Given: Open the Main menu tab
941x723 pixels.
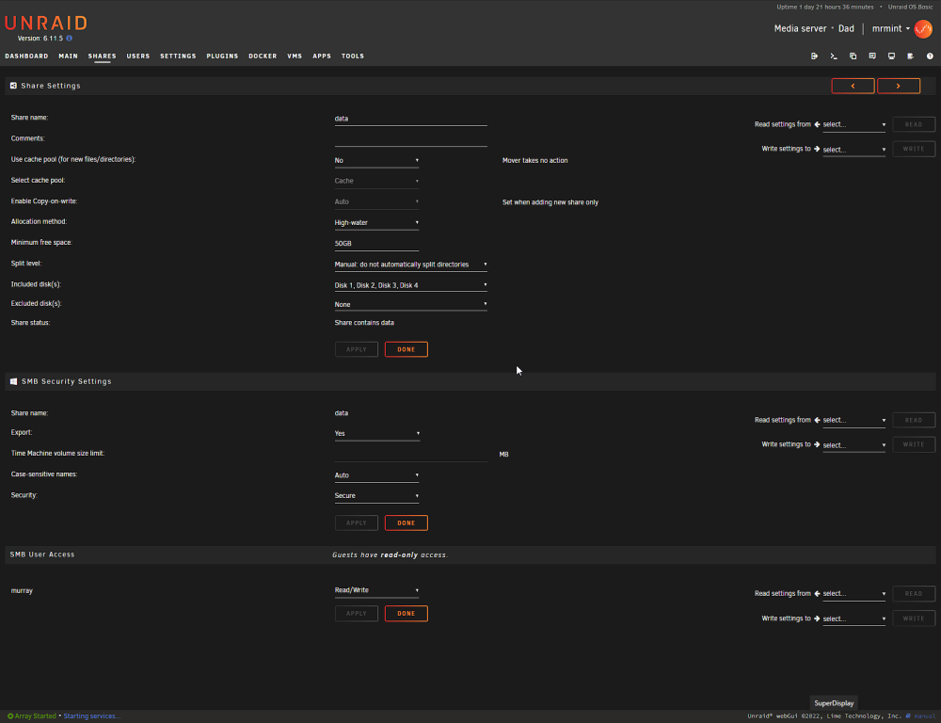Looking at the screenshot, I should [69, 56].
